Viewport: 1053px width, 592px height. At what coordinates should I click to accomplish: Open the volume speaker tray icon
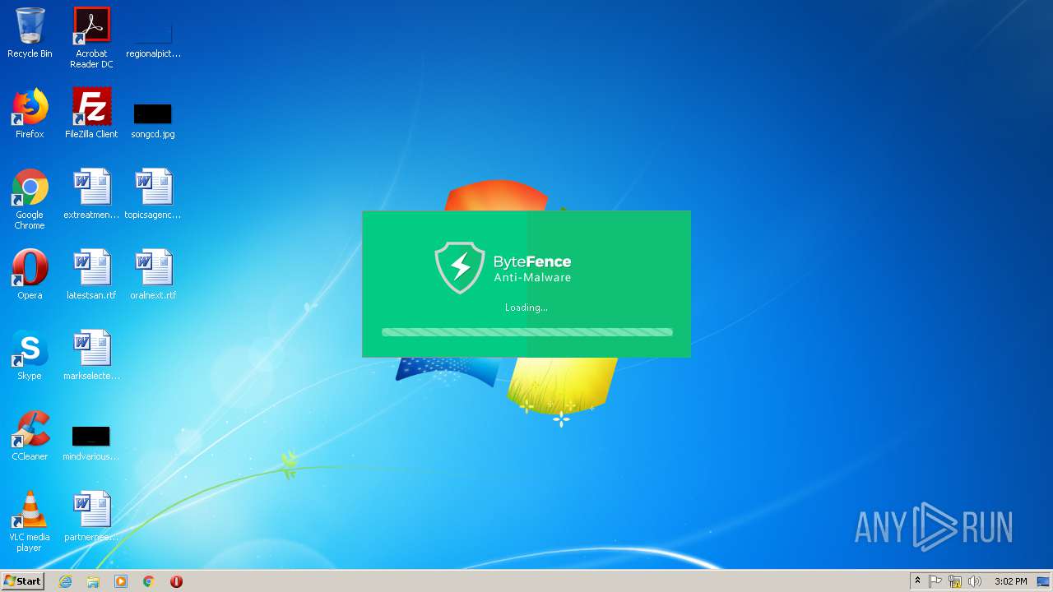point(975,581)
